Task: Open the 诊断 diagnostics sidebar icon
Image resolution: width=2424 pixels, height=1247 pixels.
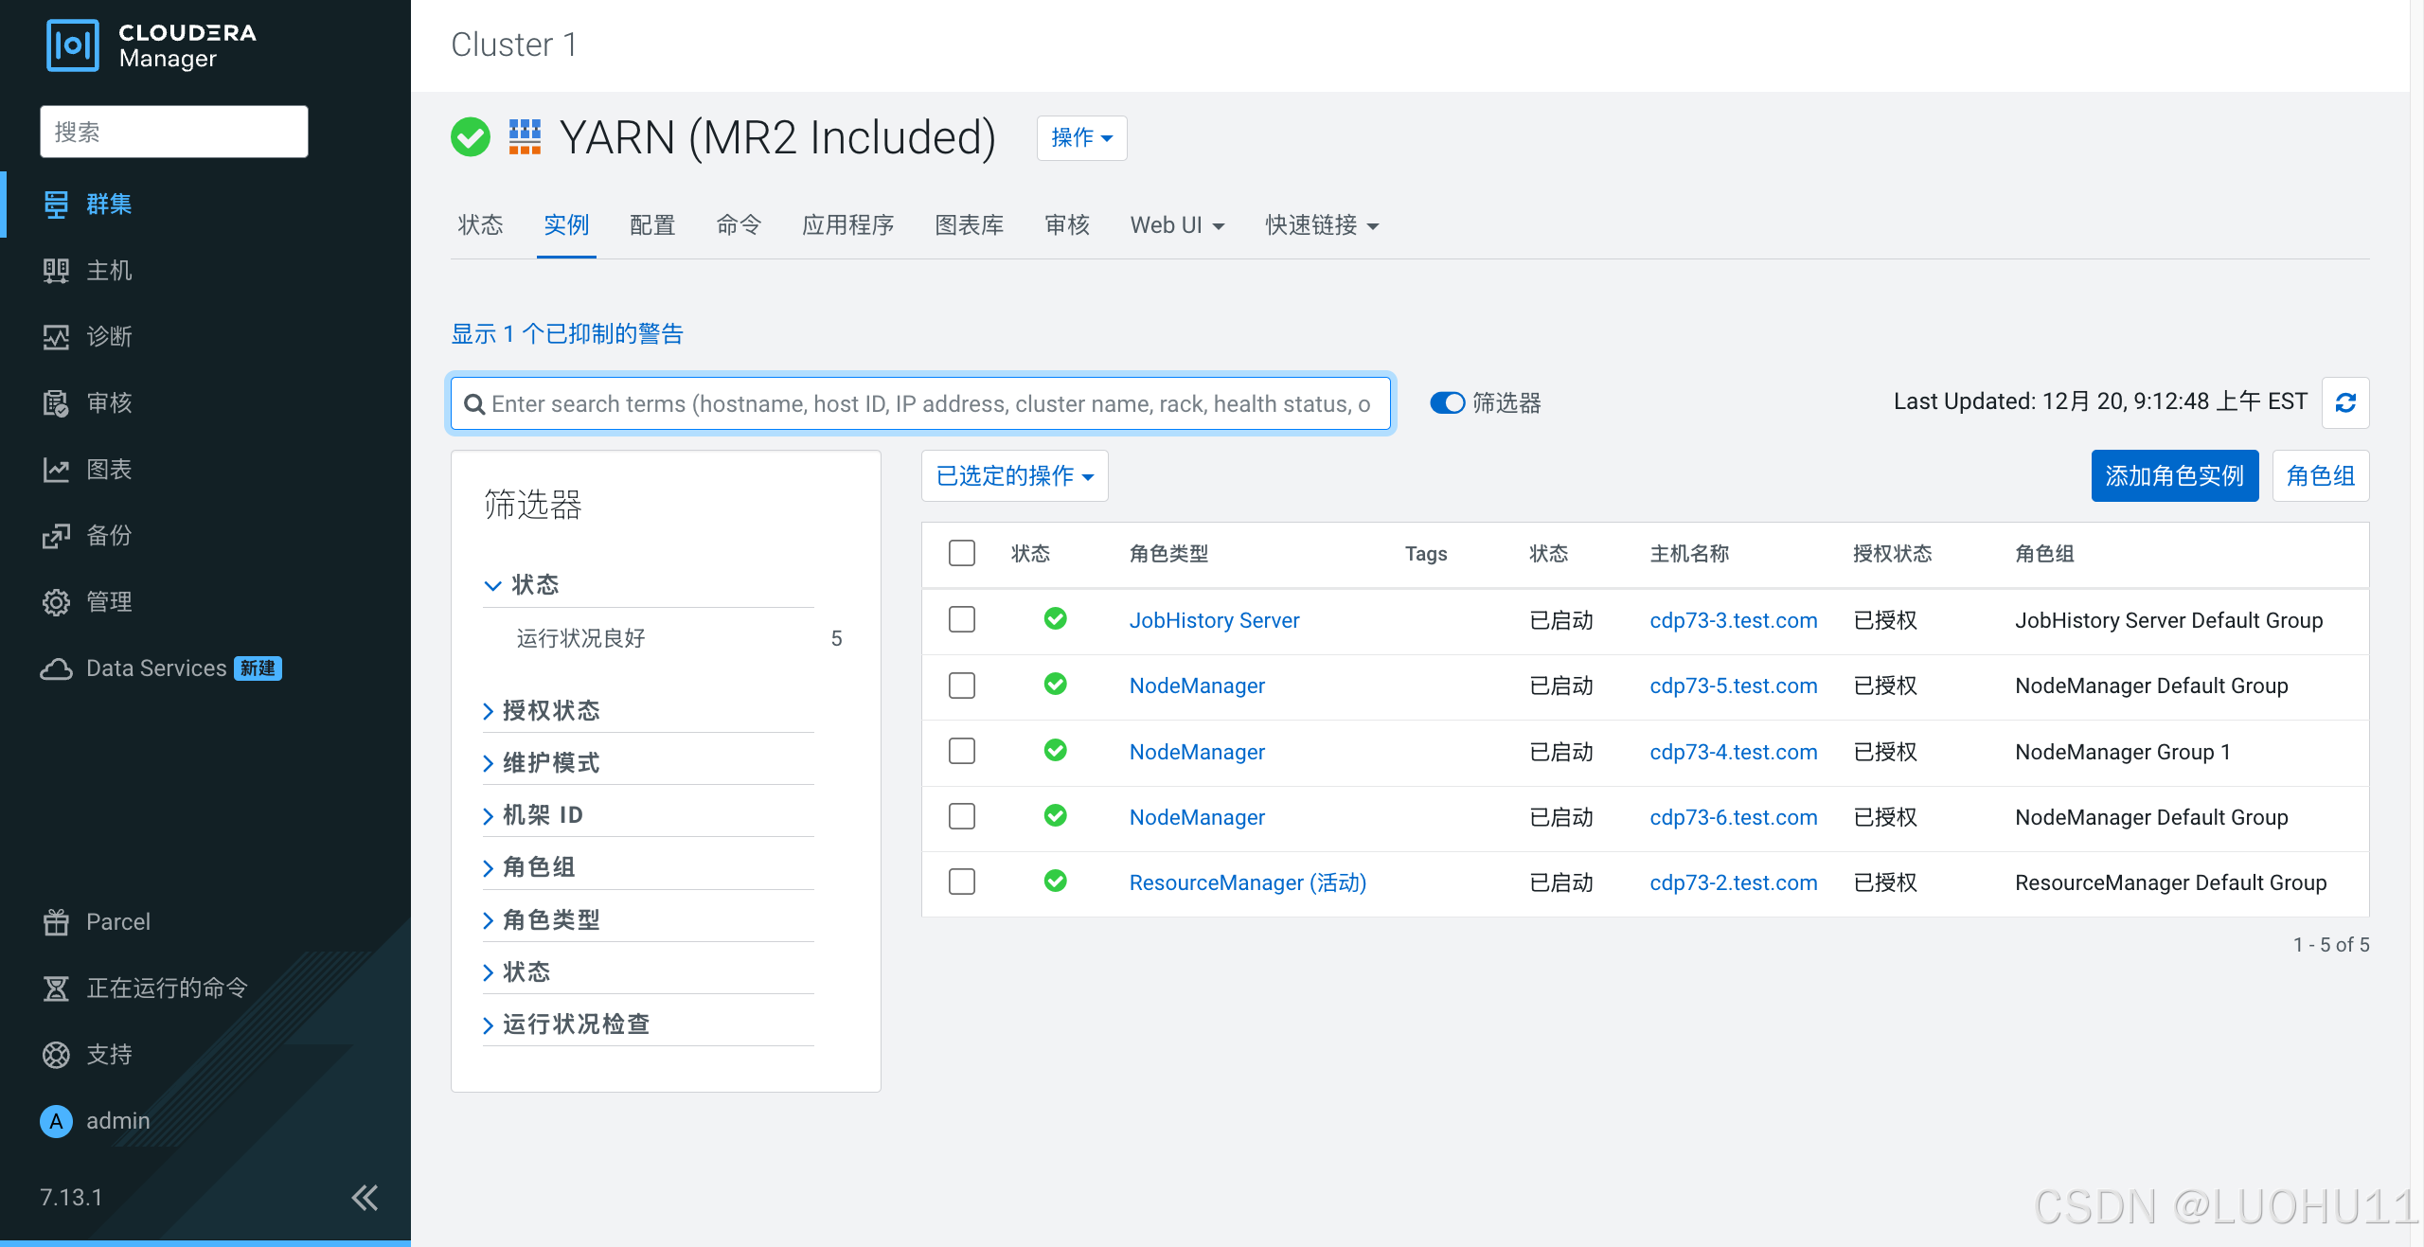Action: click(56, 337)
